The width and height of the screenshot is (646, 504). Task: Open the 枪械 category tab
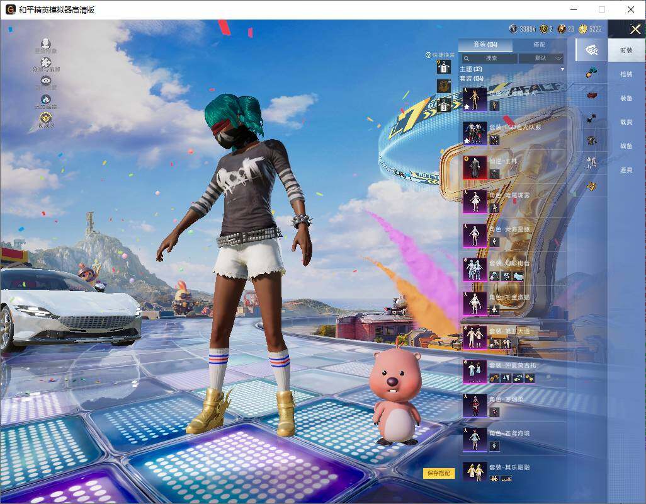[626, 74]
